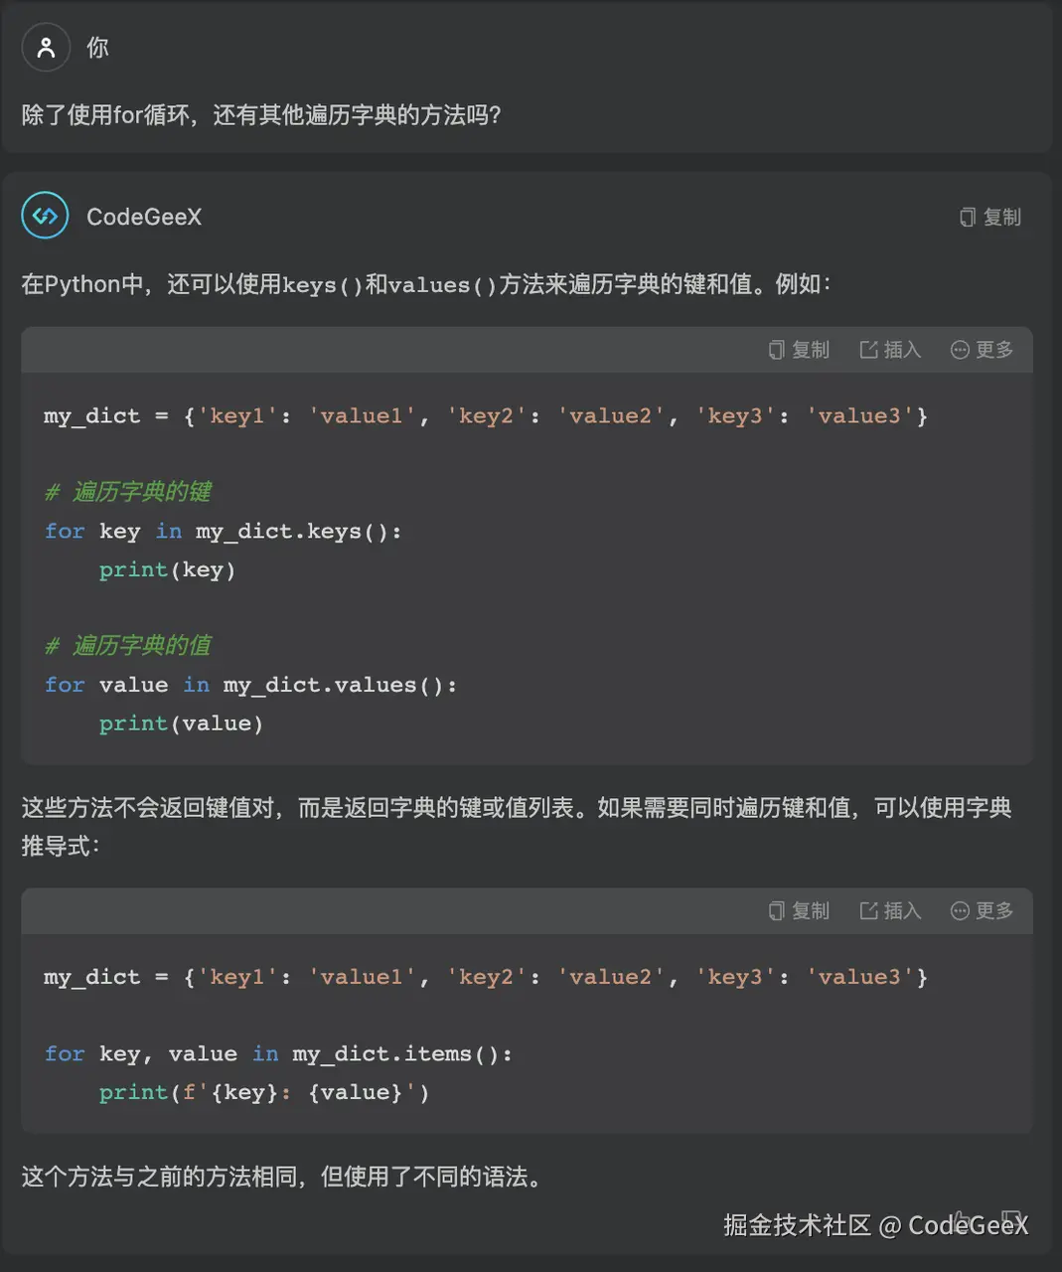Viewport: 1062px width, 1272px height.
Task: Click the CodeGeeX name label in the reply header
Action: point(144,217)
